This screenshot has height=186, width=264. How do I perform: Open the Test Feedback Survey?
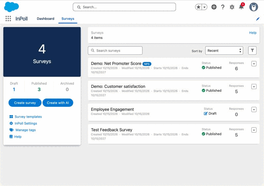[x=112, y=130]
